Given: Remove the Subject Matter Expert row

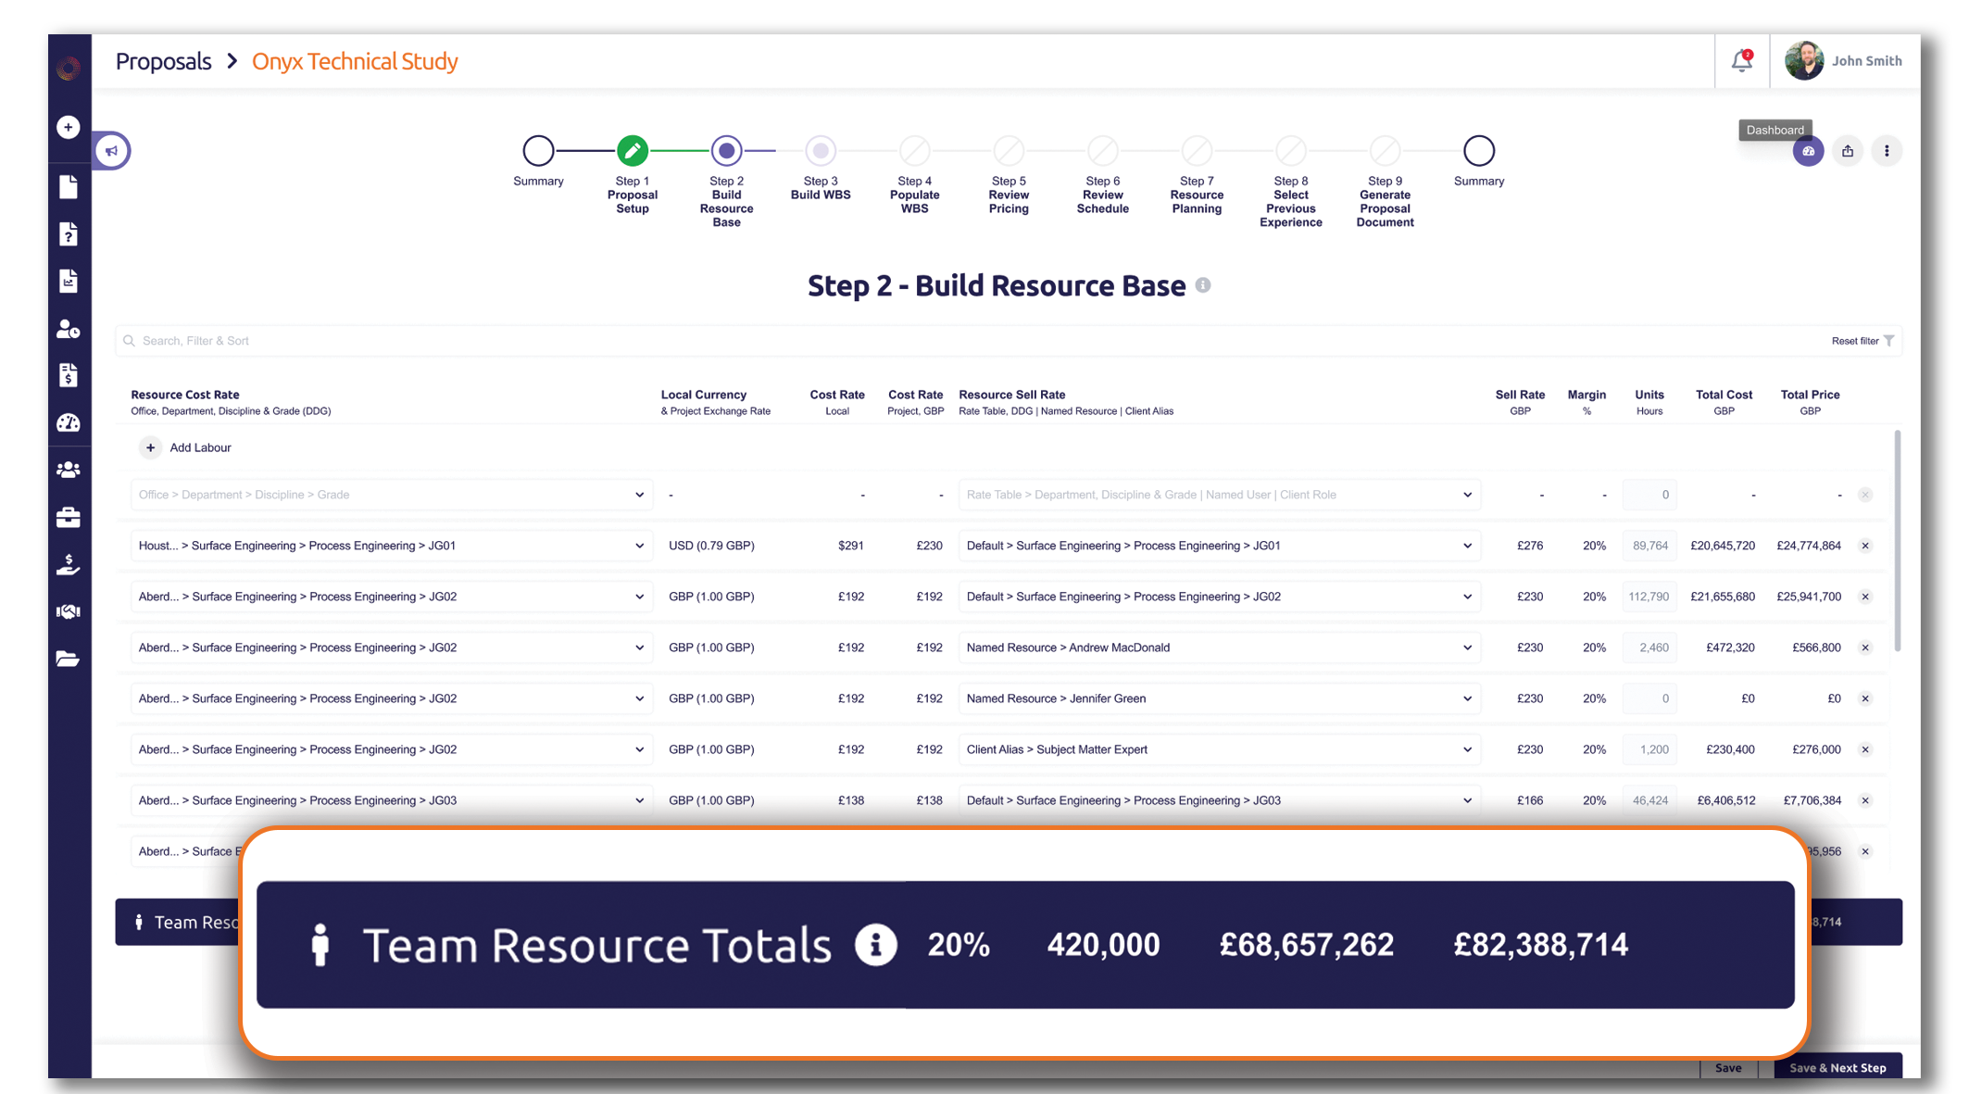Looking at the screenshot, I should (x=1865, y=749).
